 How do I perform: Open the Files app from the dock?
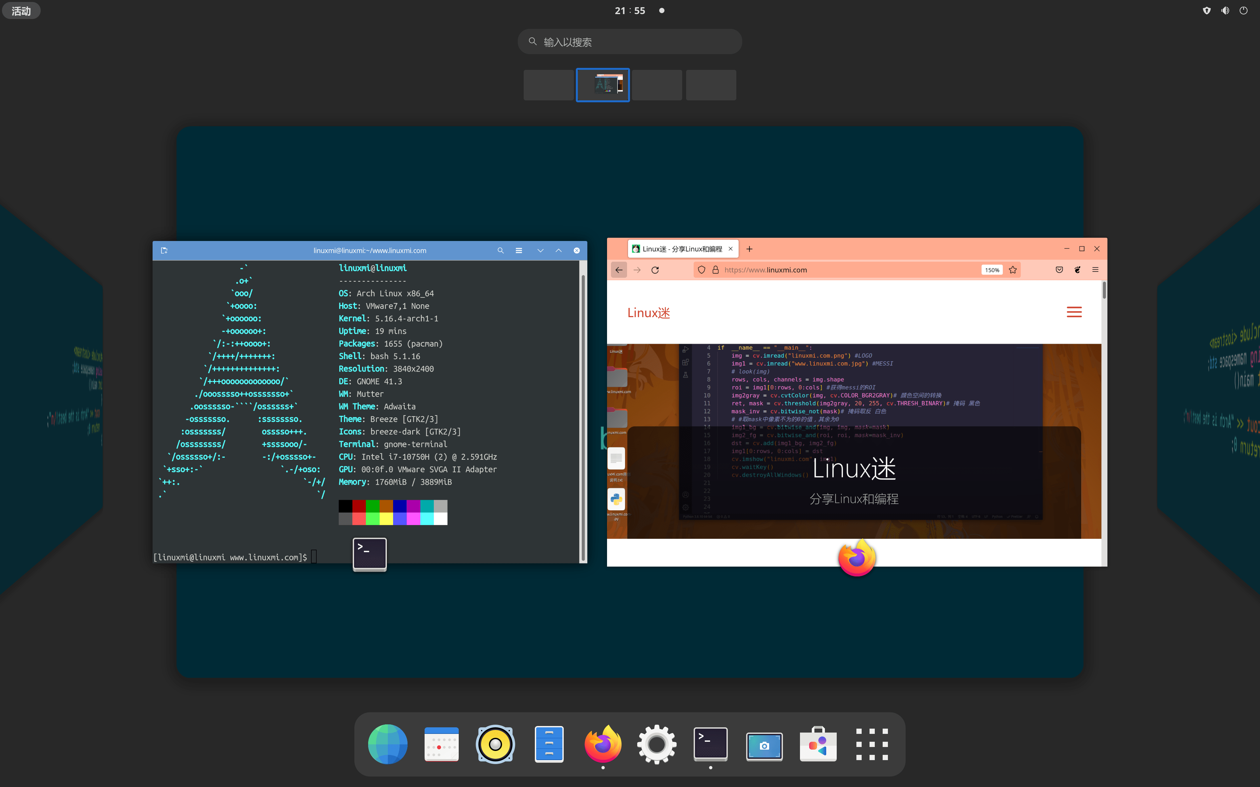click(548, 744)
